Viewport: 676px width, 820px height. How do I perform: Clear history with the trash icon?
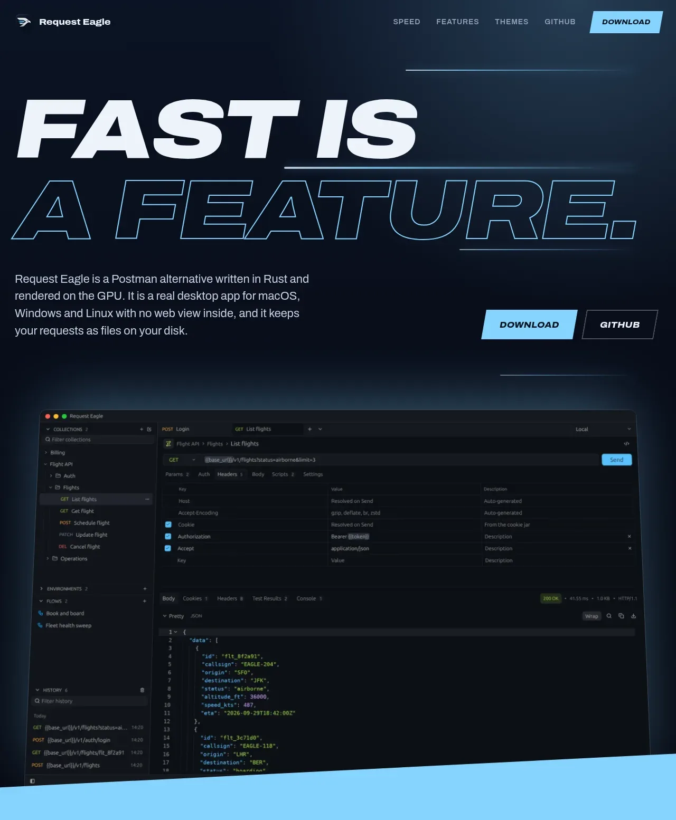pyautogui.click(x=142, y=690)
